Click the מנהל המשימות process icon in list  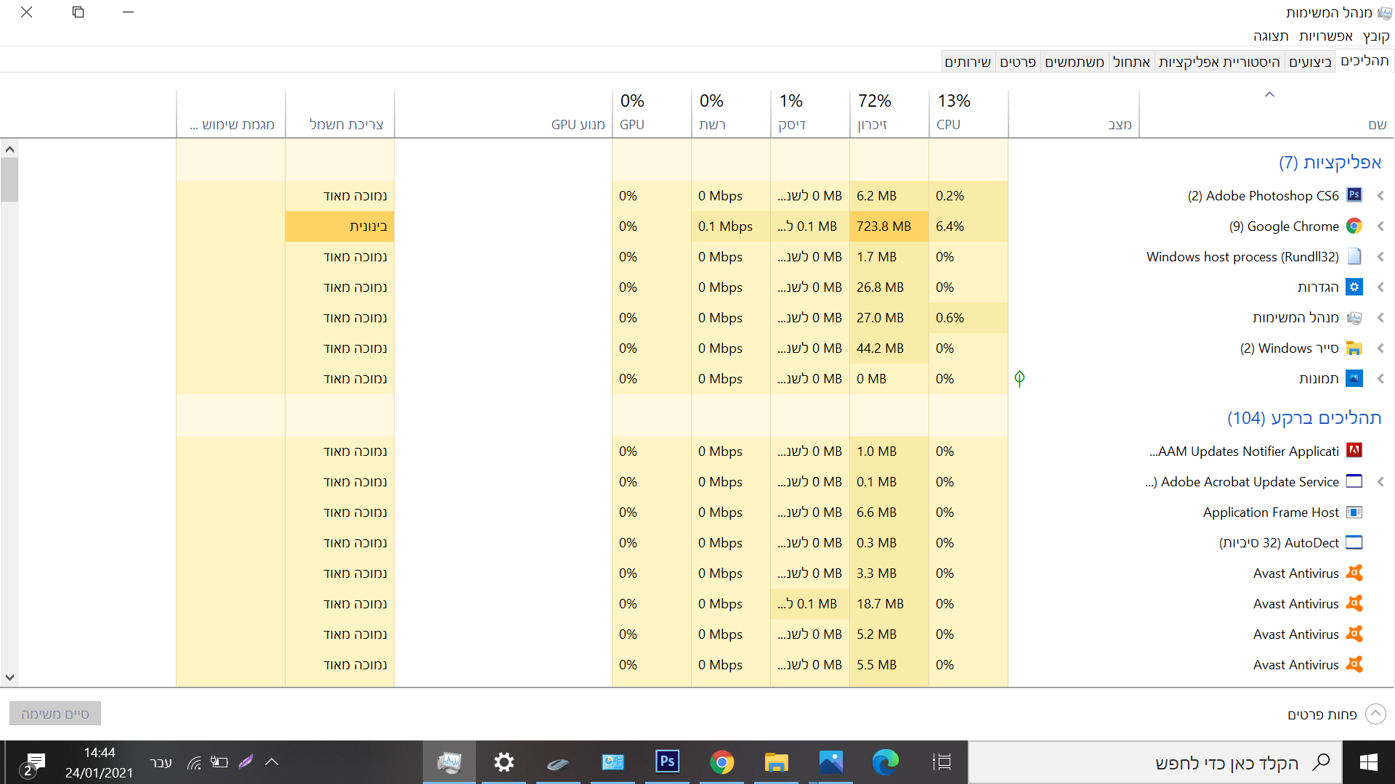coord(1354,317)
